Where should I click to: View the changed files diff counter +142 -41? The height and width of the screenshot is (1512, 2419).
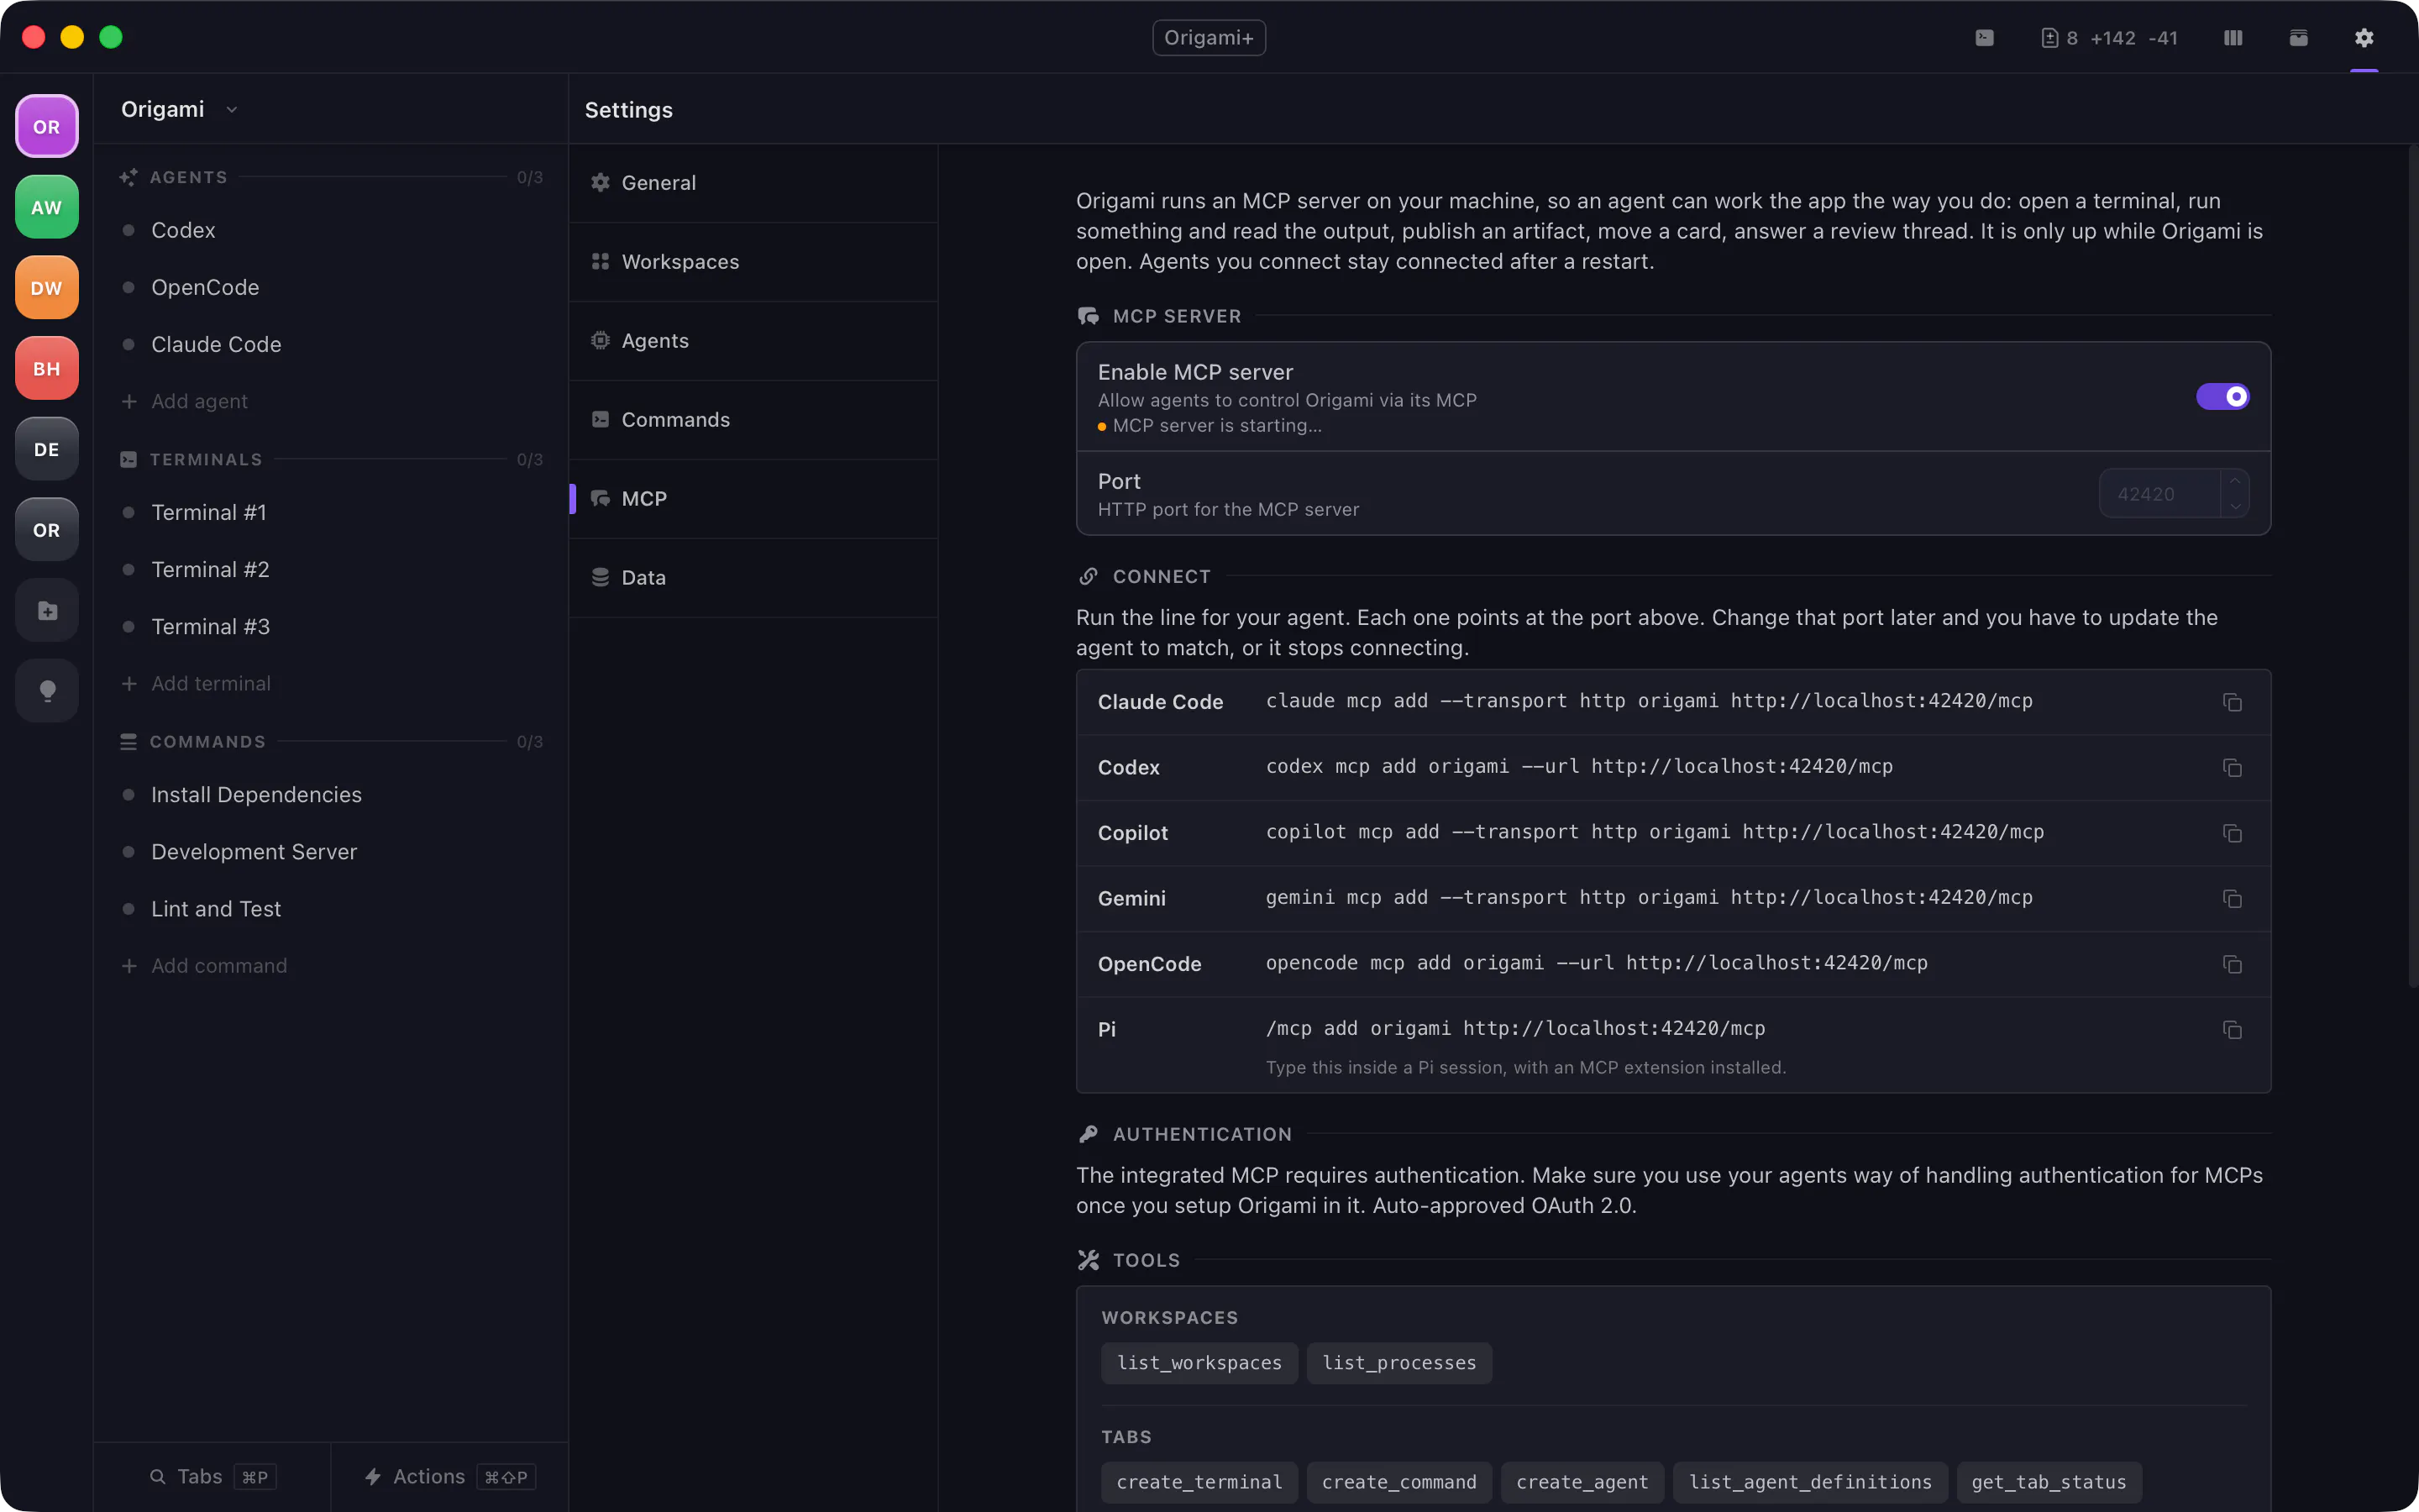(x=2109, y=38)
